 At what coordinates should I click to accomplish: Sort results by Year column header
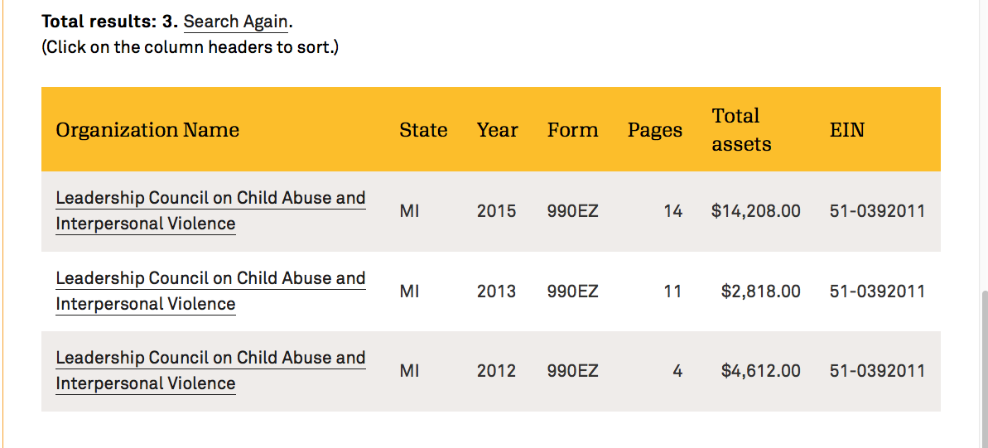pyautogui.click(x=497, y=130)
